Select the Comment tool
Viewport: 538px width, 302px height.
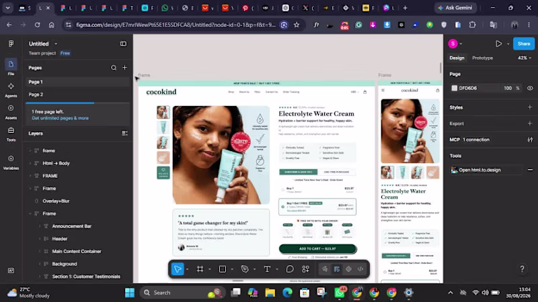tap(290, 269)
